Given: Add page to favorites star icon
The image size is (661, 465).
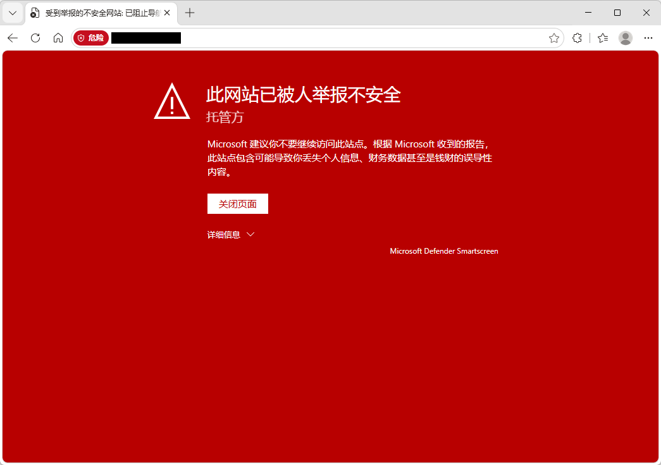Looking at the screenshot, I should point(554,38).
